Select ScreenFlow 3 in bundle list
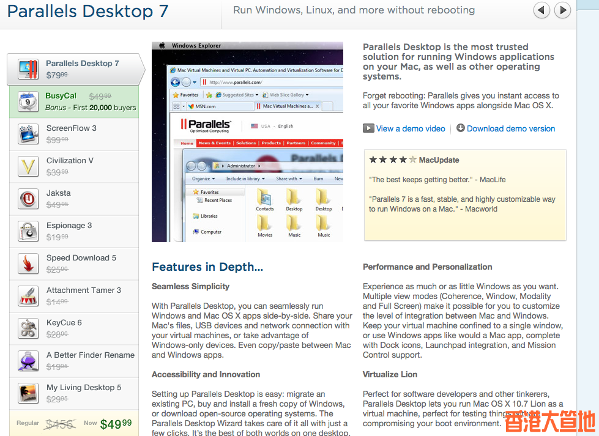 tap(74, 135)
